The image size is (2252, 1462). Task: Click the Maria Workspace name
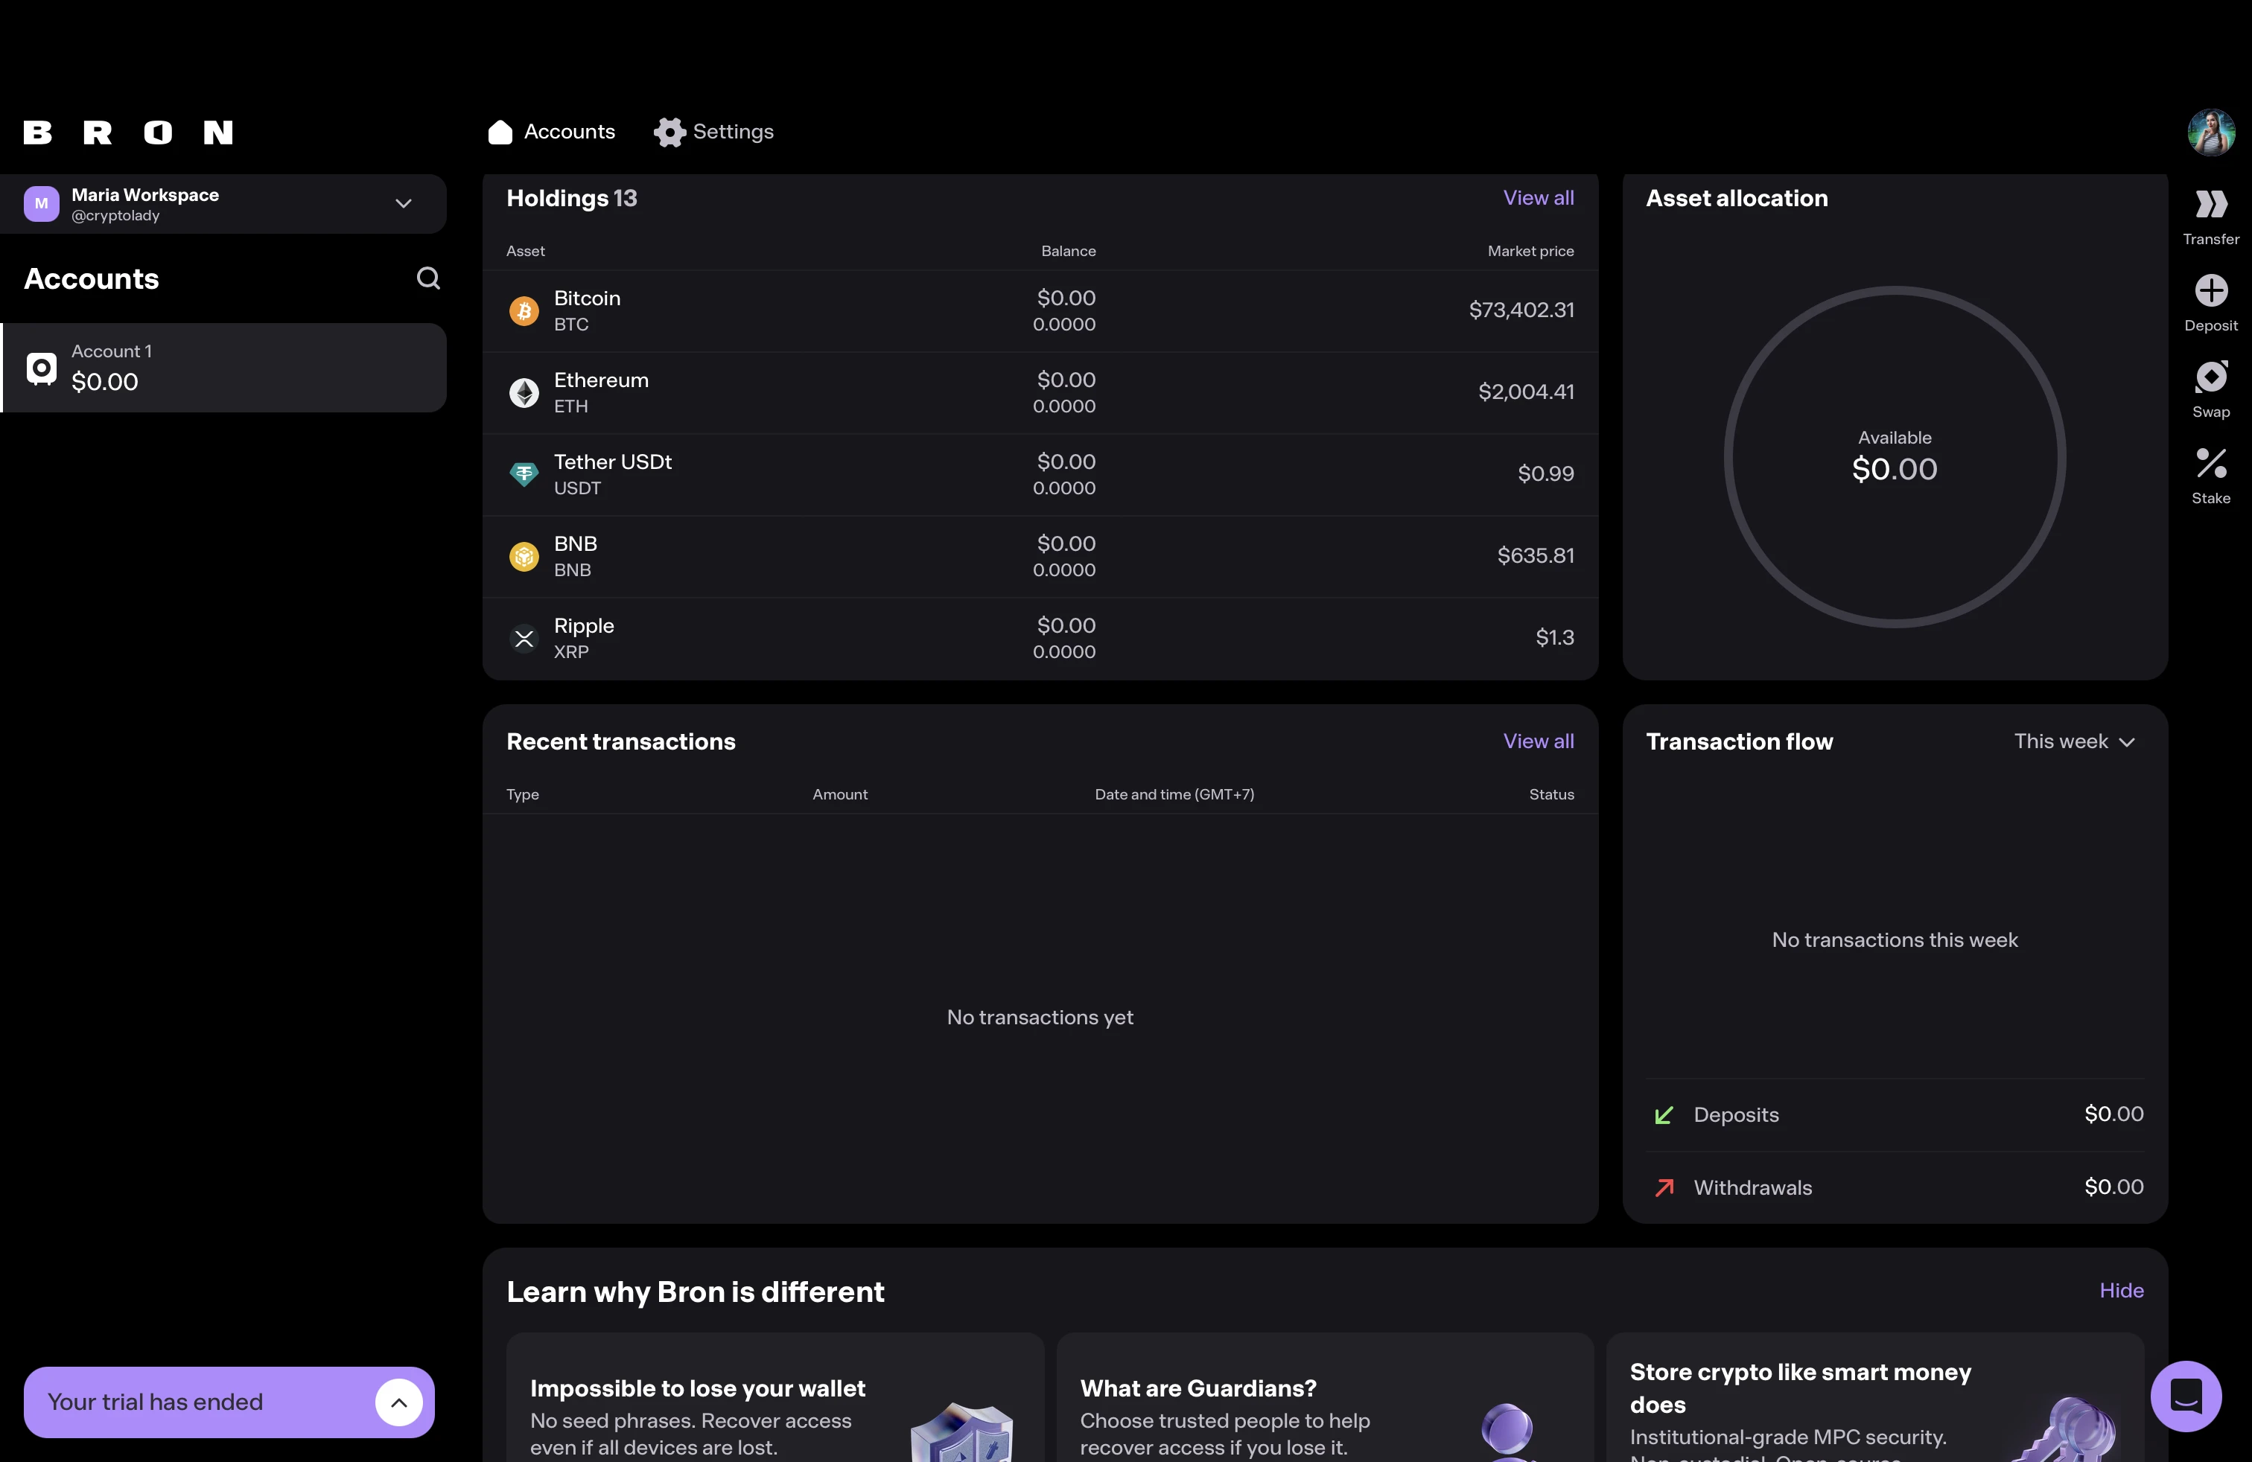[144, 195]
